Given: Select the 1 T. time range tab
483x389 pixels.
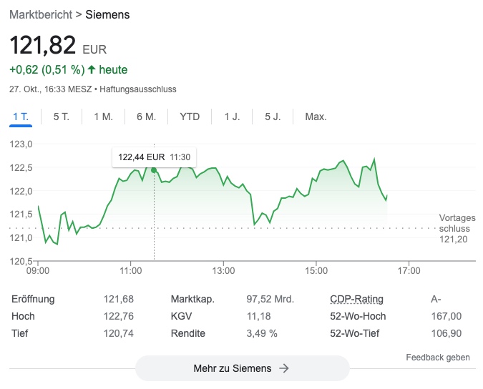Looking at the screenshot, I should [x=21, y=117].
